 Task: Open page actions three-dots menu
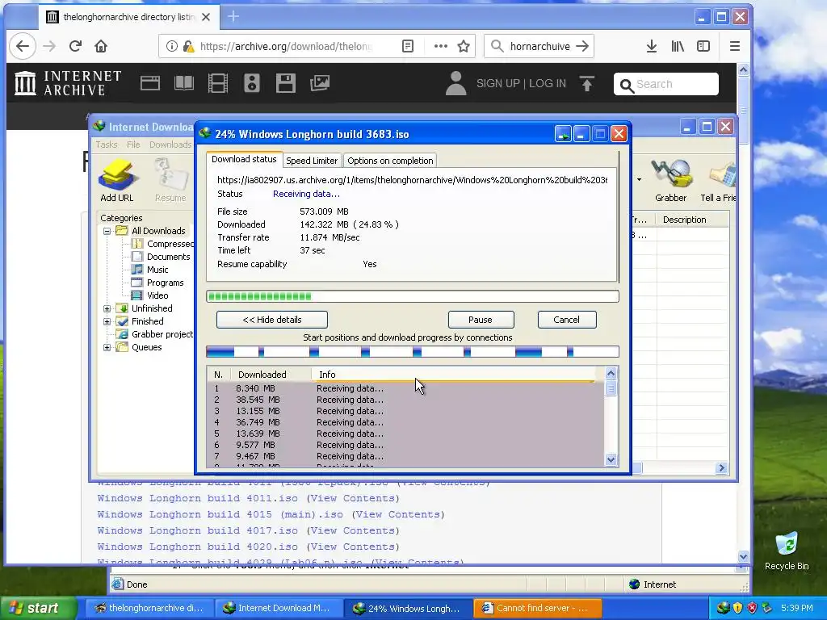pos(440,46)
